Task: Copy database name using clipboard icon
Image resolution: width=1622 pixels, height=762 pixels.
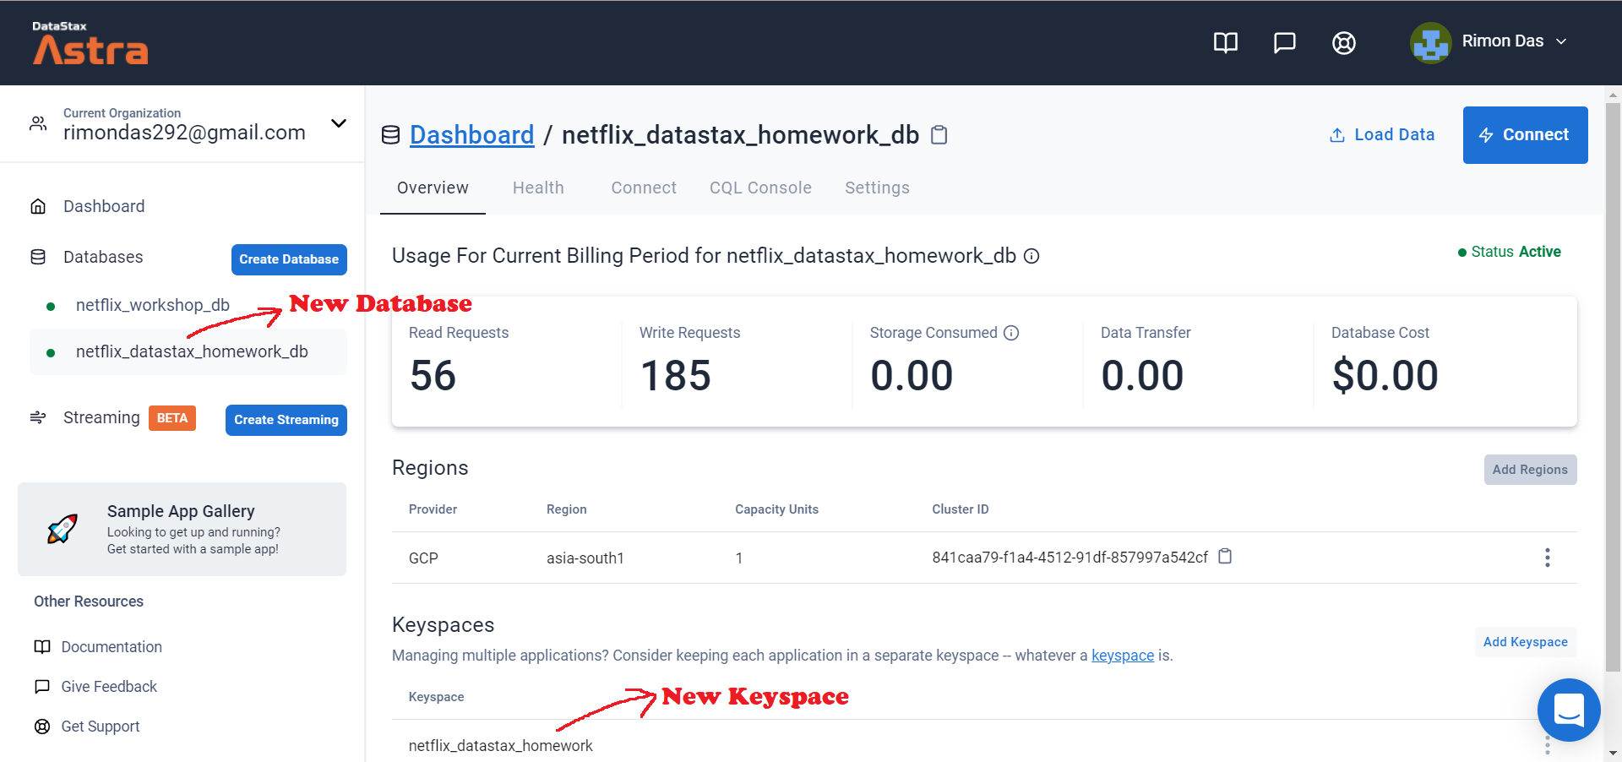Action: point(939,134)
